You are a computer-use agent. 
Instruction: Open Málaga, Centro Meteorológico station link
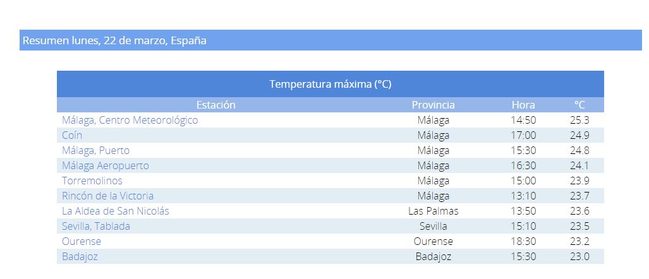coord(130,121)
